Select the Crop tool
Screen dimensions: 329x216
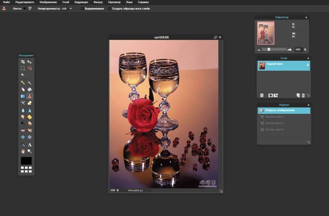pyautogui.click(x=23, y=61)
